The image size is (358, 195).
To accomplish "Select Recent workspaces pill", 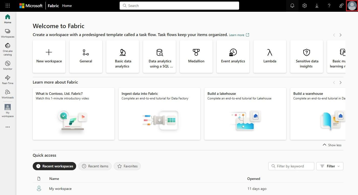I will [x=54, y=166].
